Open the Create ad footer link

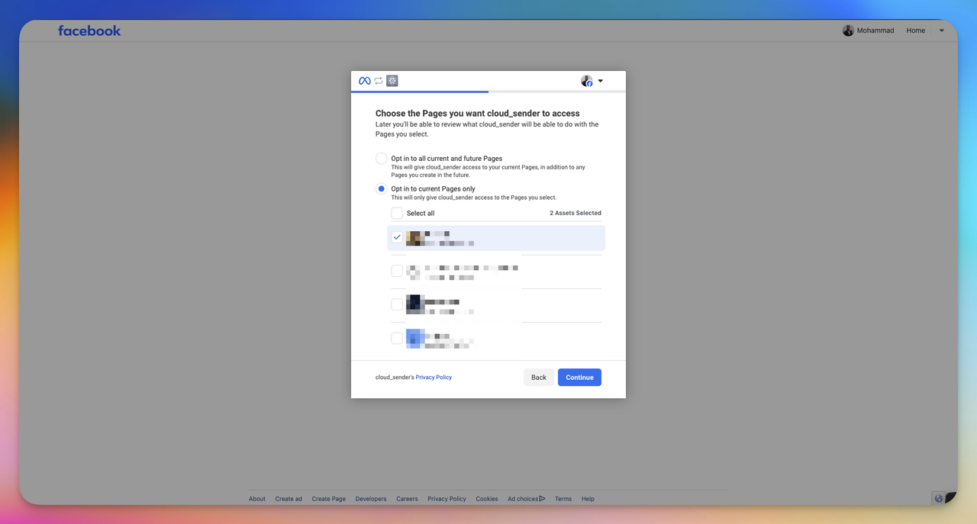pos(289,499)
